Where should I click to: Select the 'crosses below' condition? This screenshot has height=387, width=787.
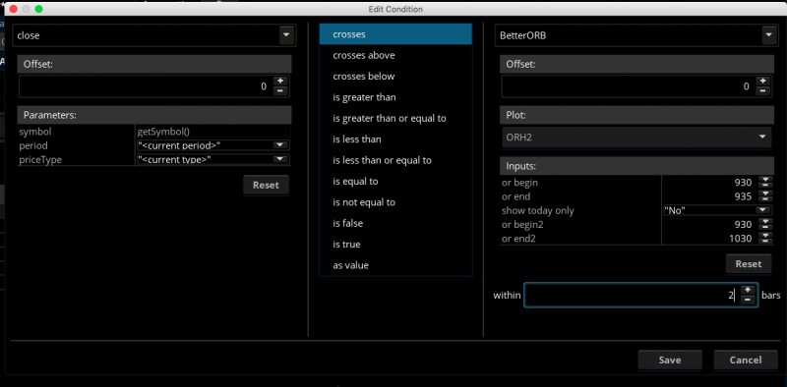coord(395,77)
